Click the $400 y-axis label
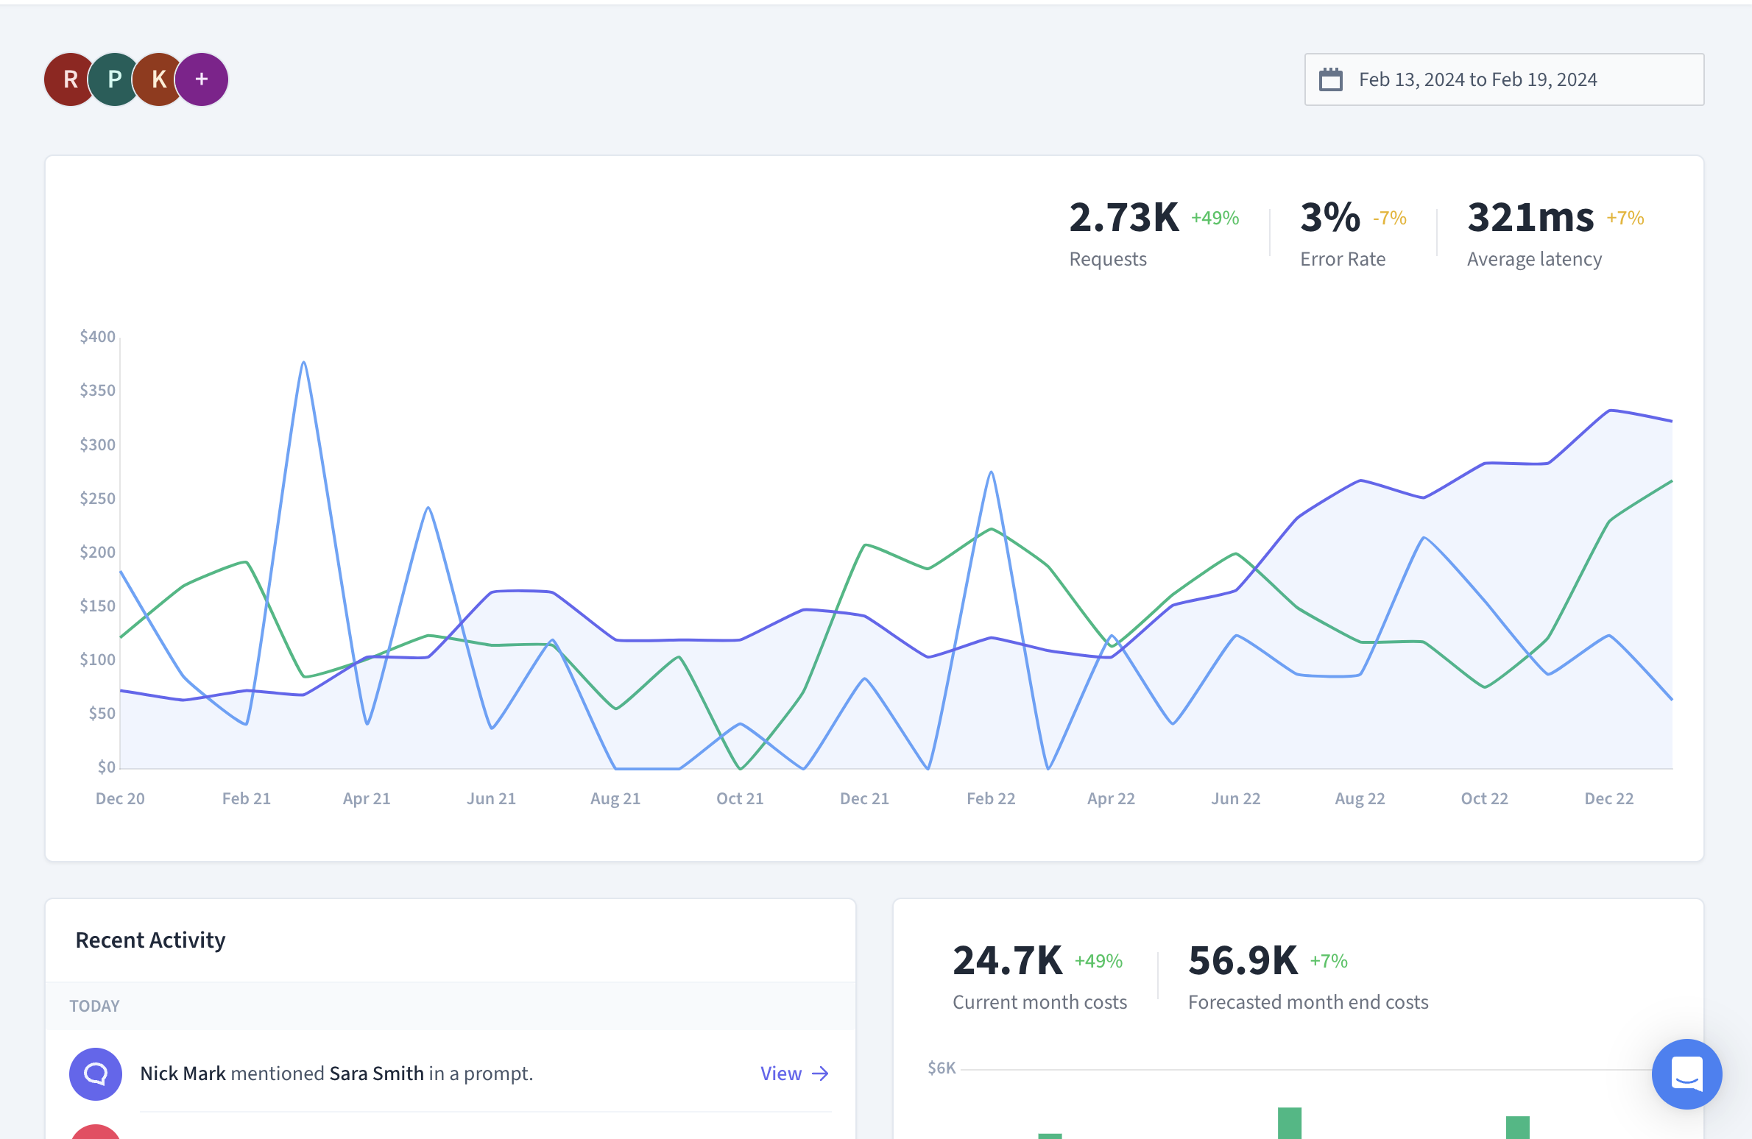Viewport: 1752px width, 1139px height. [x=97, y=336]
